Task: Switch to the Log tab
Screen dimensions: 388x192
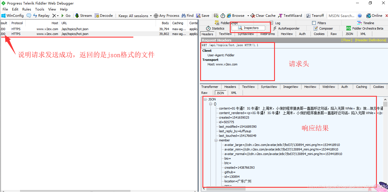Action: (275, 23)
